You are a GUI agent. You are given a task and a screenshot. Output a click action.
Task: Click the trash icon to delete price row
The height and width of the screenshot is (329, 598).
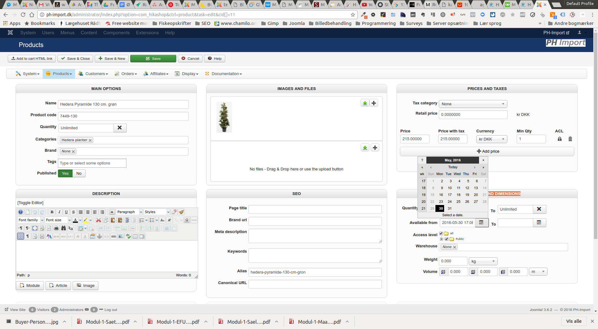[570, 139]
